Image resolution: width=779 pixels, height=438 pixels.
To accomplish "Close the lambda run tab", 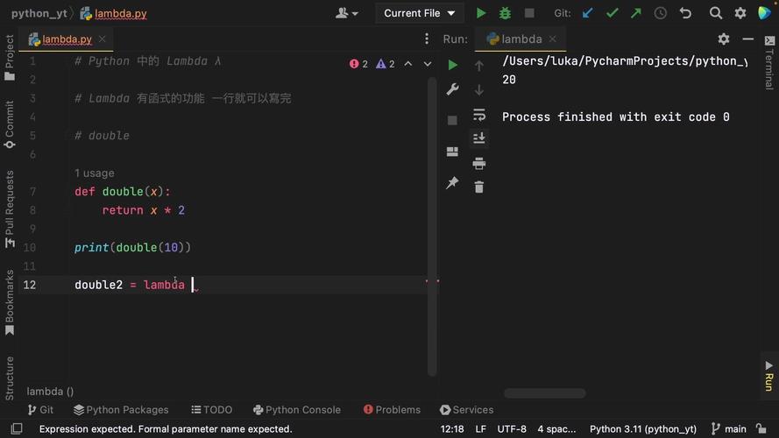I will pyautogui.click(x=552, y=39).
